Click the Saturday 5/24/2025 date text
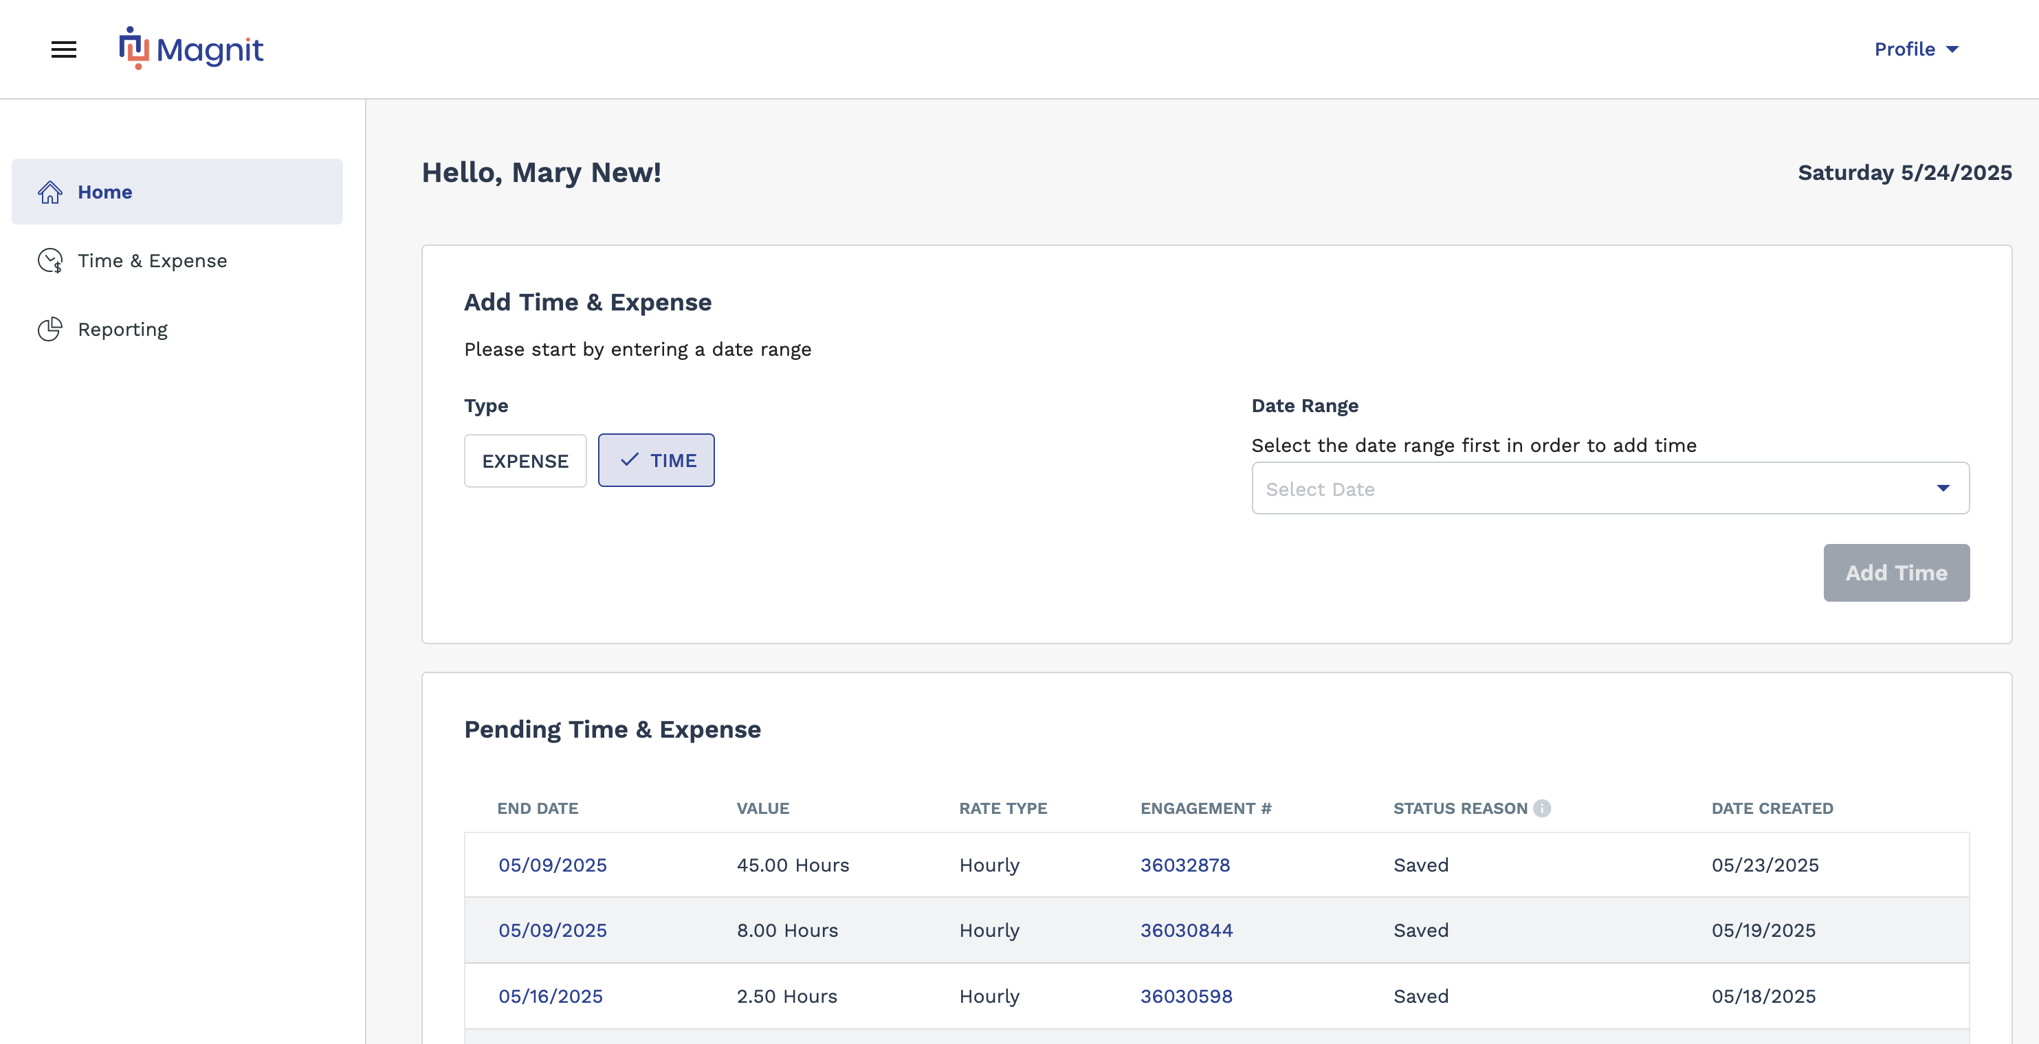 coord(1904,172)
